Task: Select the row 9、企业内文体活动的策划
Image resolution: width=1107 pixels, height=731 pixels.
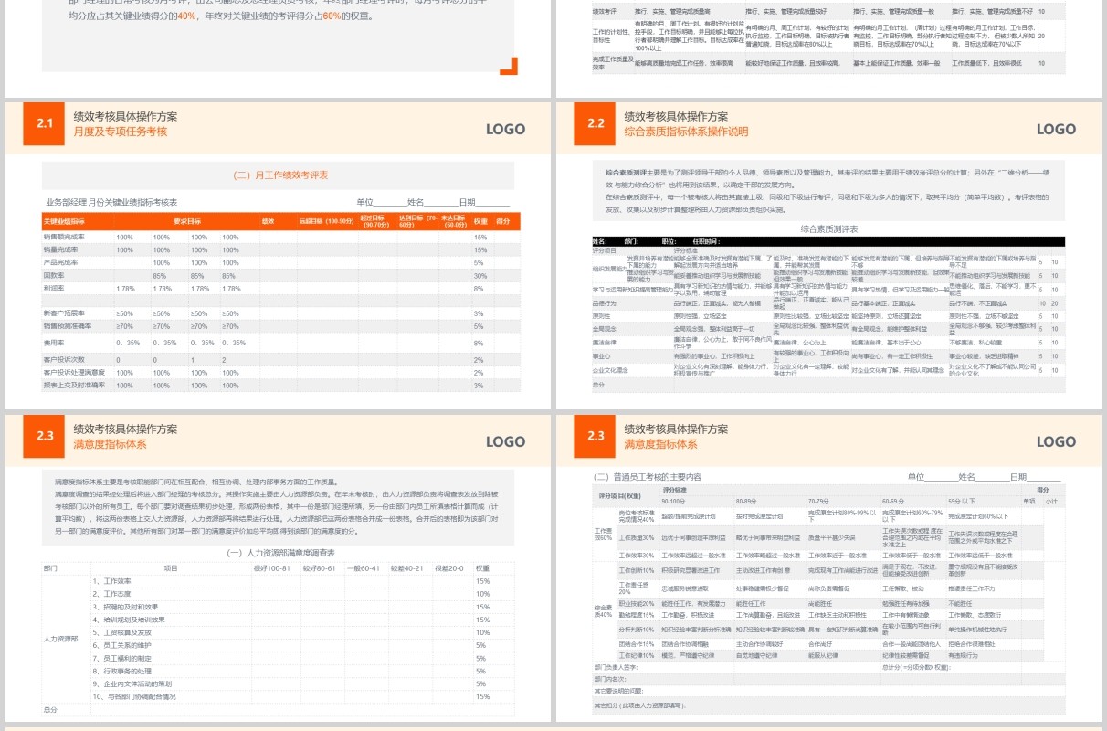Action: (x=132, y=683)
